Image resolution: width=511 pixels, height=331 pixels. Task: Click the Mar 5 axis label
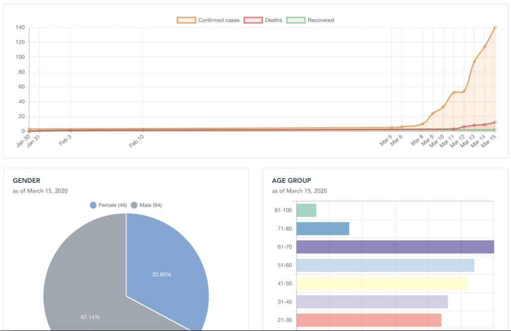pos(386,140)
